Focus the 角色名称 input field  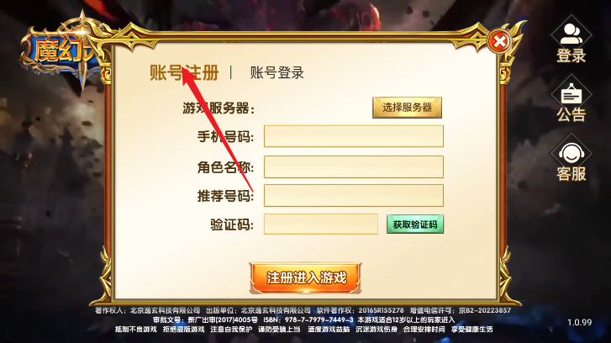click(x=354, y=166)
